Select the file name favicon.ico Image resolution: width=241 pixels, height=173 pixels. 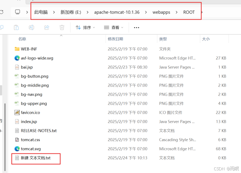click(30, 113)
